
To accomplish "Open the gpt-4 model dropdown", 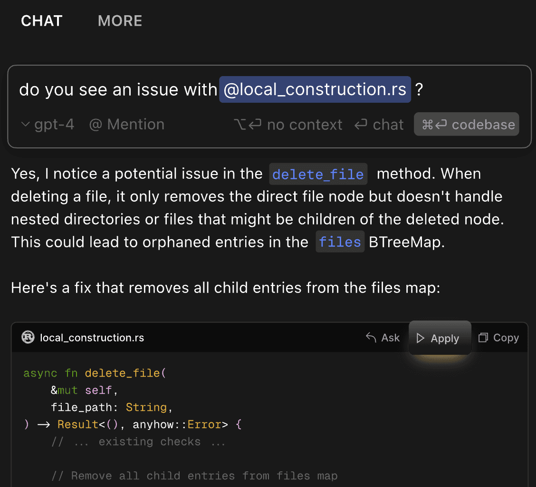I will tap(48, 124).
